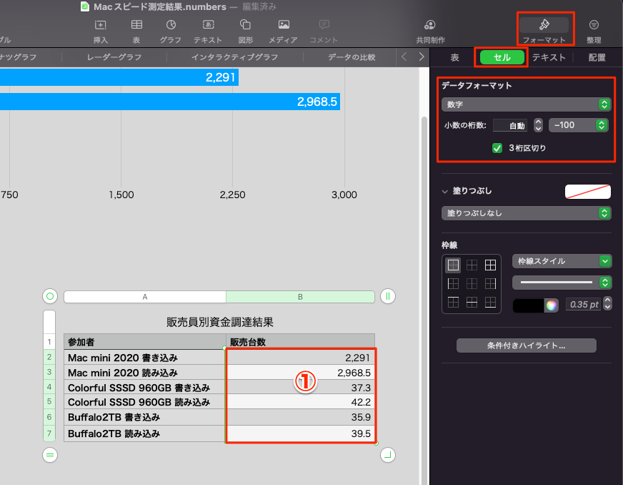Select the 参加者 header cell
This screenshot has width=623, height=485.
tap(145, 342)
